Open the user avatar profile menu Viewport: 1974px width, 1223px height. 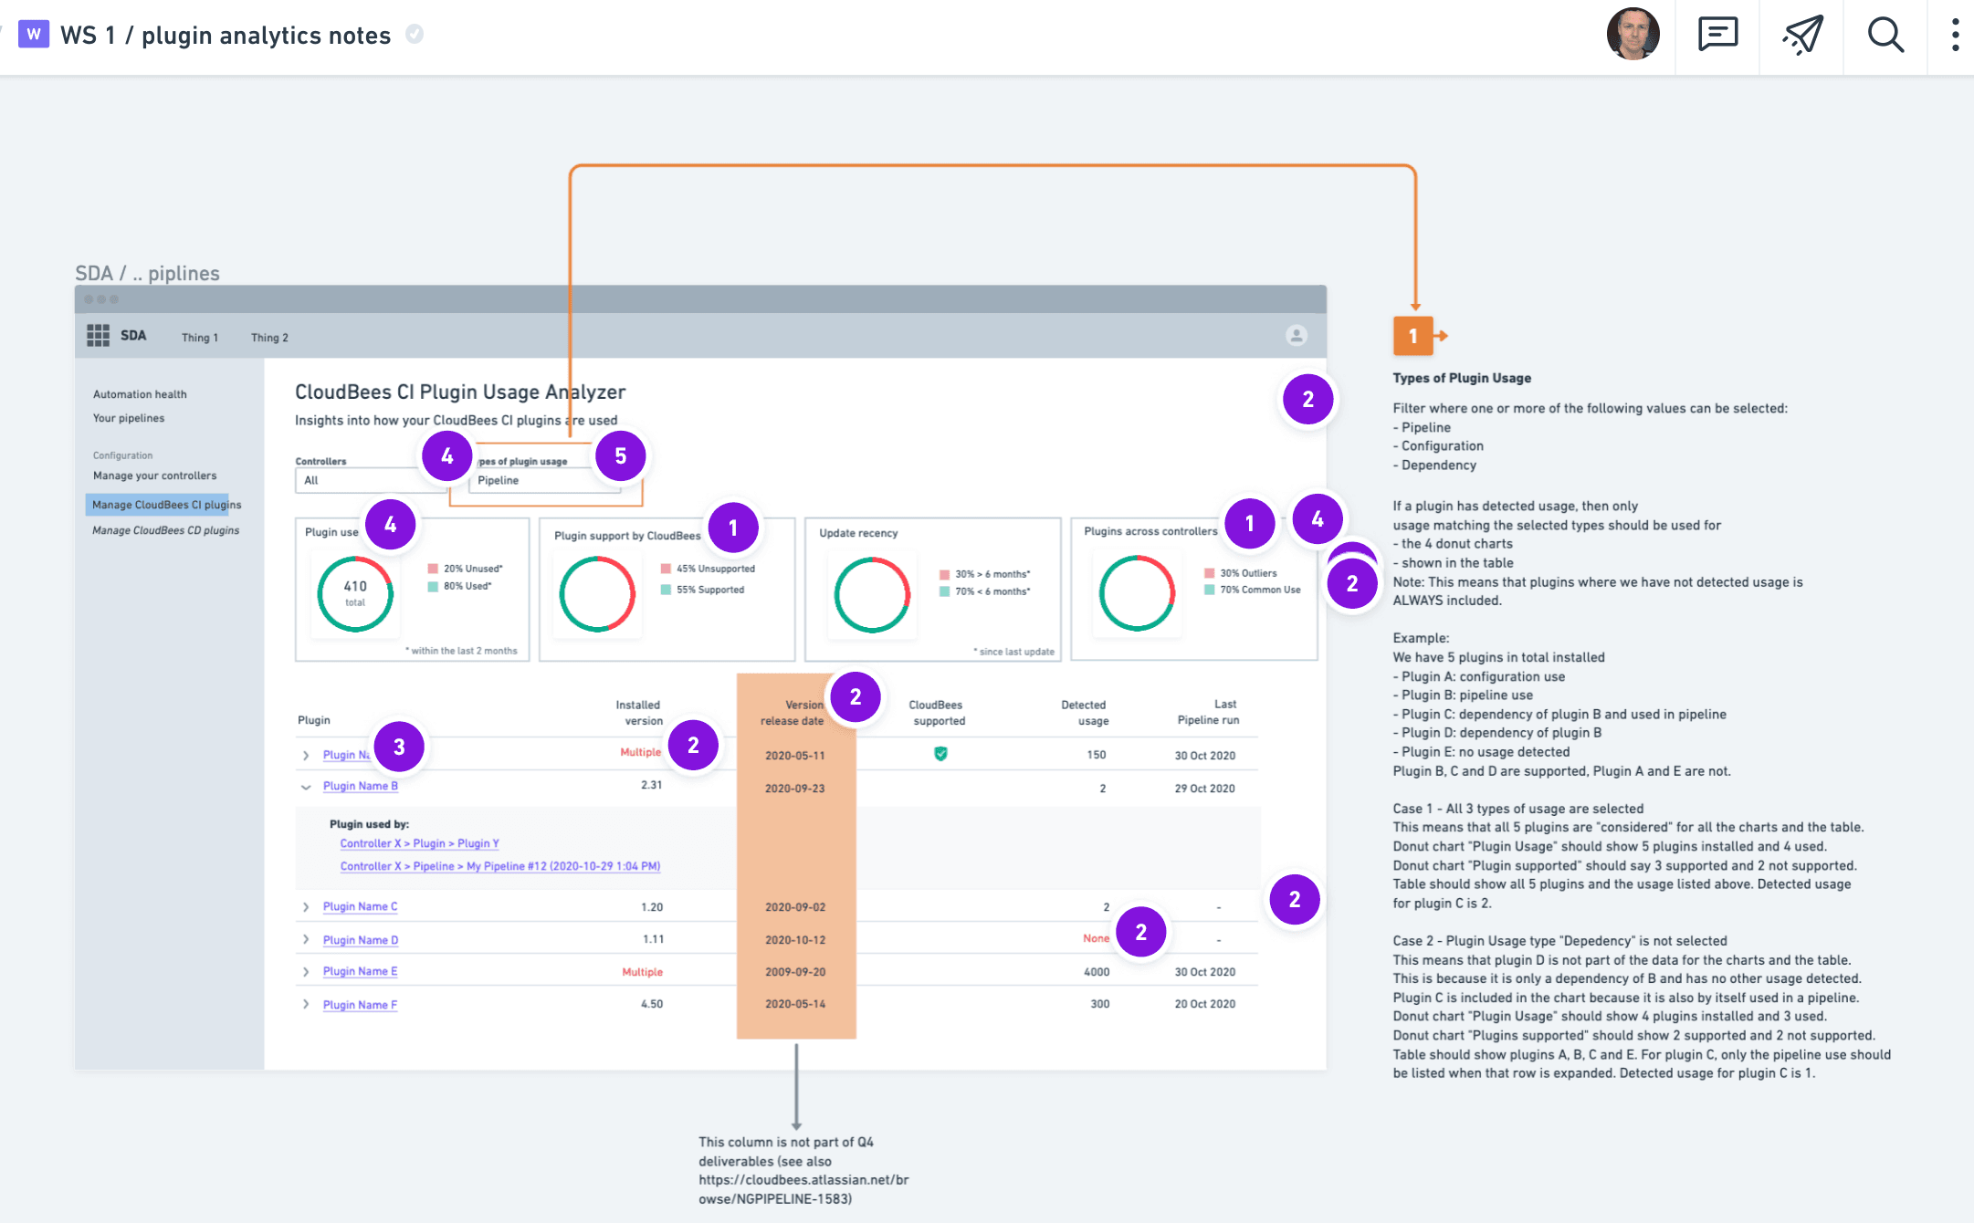tap(1633, 35)
